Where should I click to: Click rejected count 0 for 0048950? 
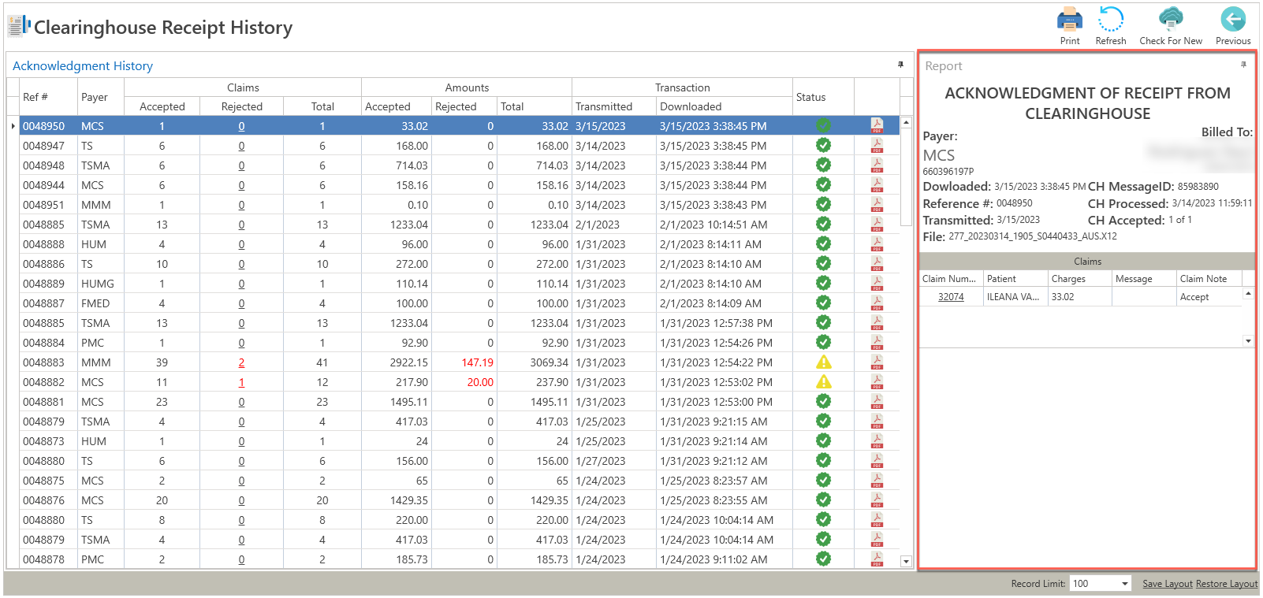[x=241, y=126]
